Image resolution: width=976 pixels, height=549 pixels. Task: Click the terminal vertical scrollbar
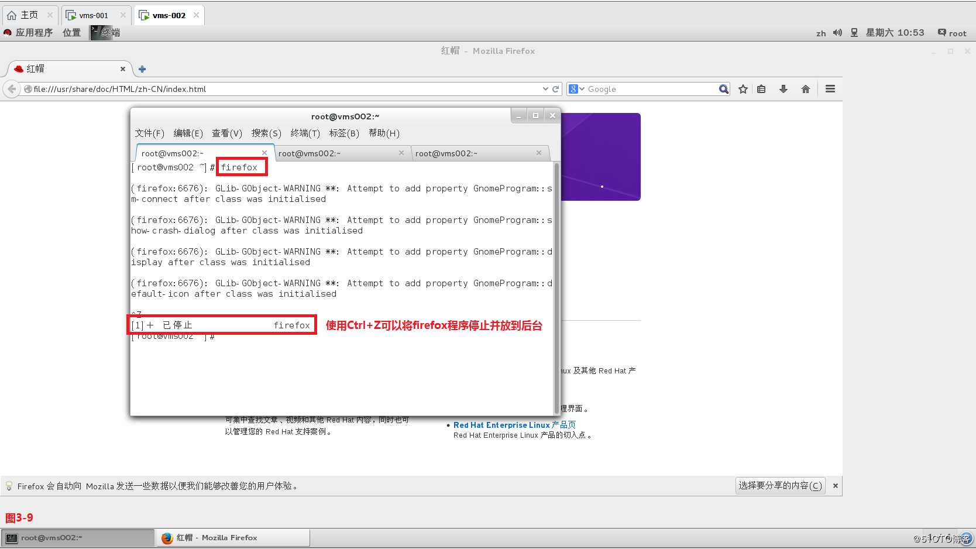click(x=556, y=287)
